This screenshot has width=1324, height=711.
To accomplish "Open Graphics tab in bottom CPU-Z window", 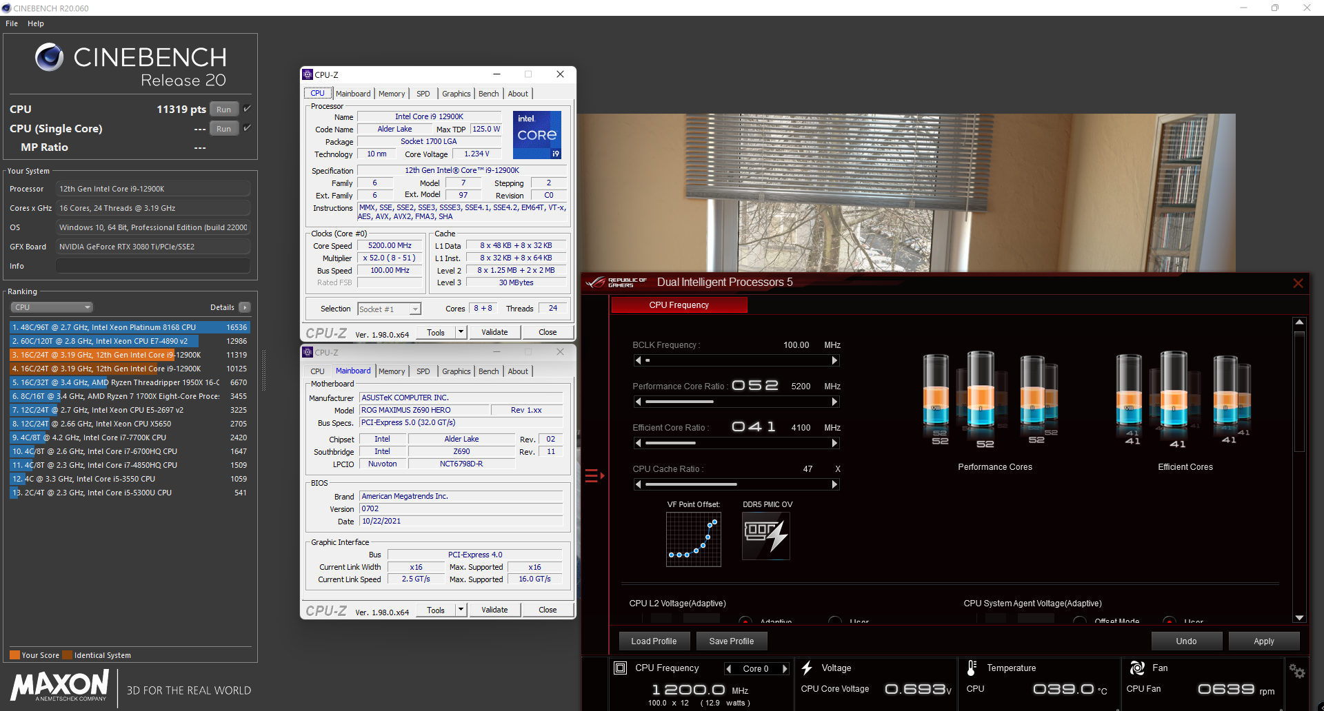I will (457, 371).
